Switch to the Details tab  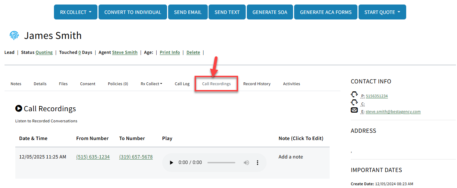(40, 84)
